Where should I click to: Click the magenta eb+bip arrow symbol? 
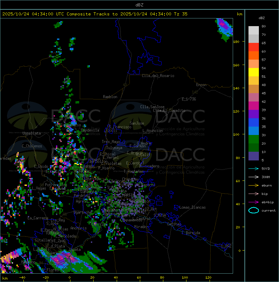click(254, 202)
